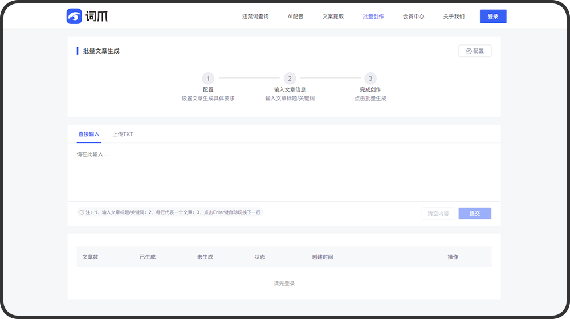Click the 创建时间 column header
Viewport: 570px width, 319px height.
[x=323, y=257]
